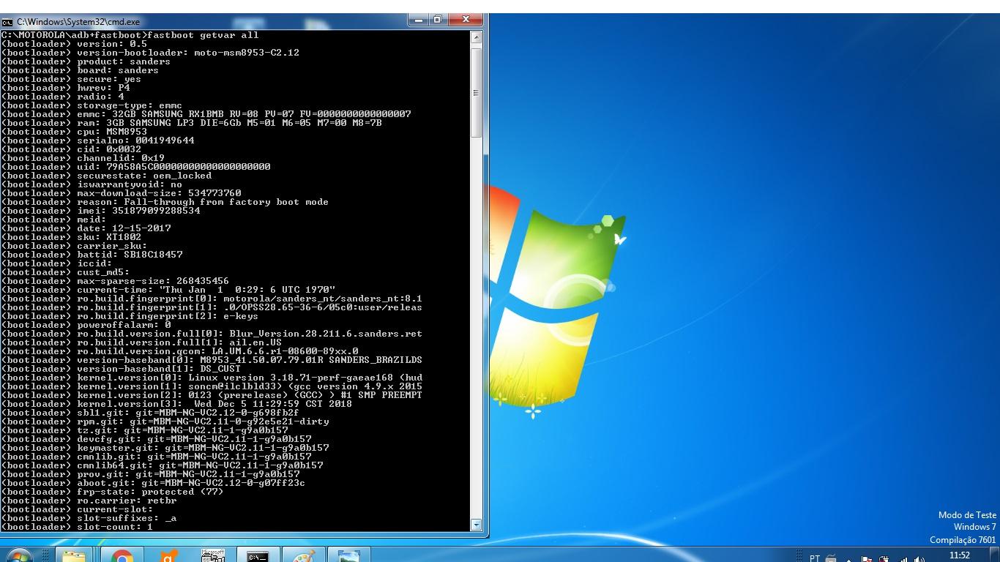Click the 'hwrev: P4' line

[x=65, y=88]
